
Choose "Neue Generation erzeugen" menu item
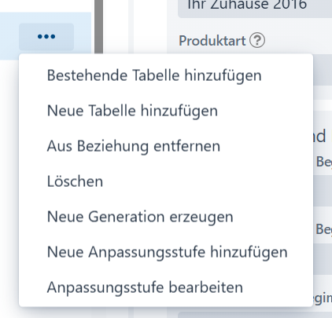(140, 217)
